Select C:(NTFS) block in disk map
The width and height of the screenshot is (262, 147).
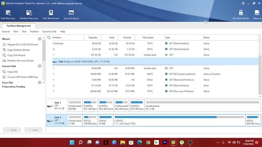tap(179, 120)
